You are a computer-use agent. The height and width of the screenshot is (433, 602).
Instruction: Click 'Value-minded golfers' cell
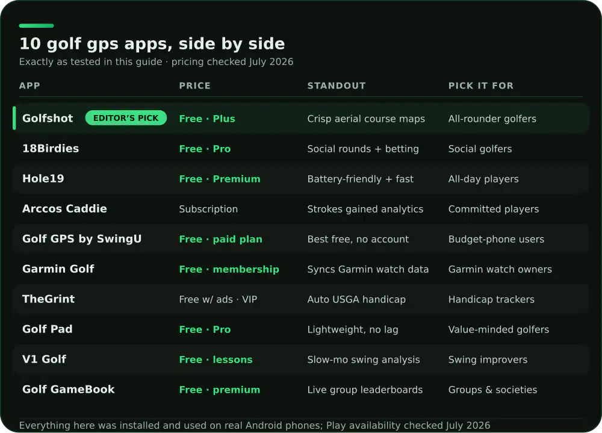(498, 329)
